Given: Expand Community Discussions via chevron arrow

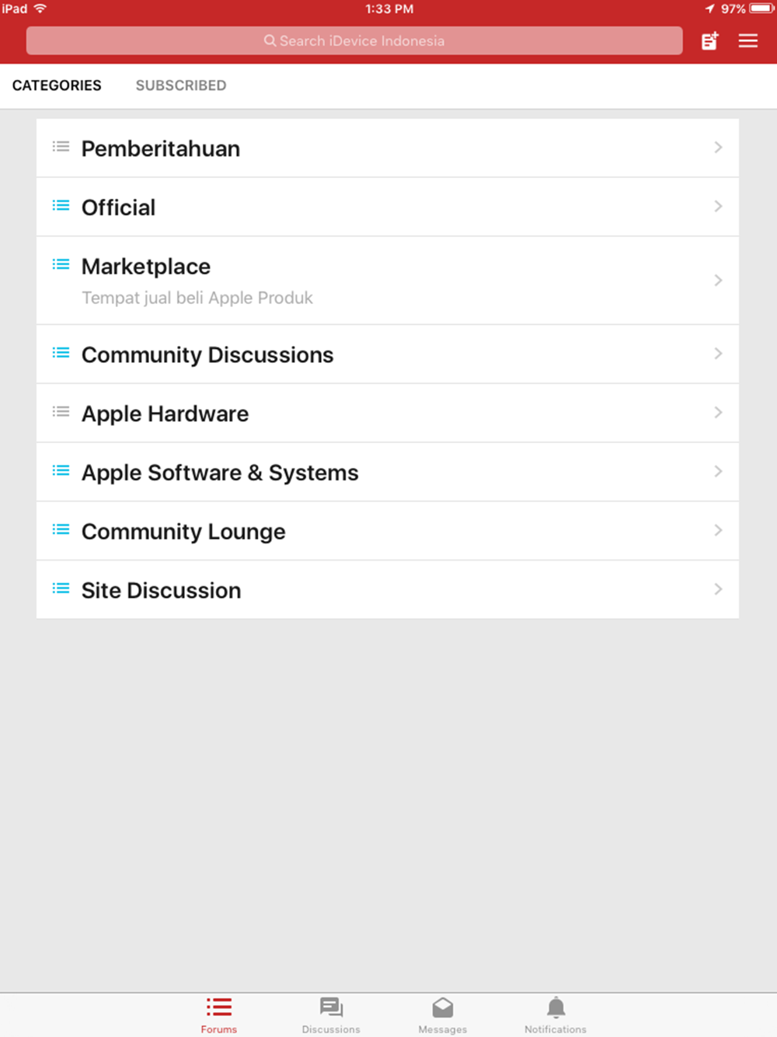Looking at the screenshot, I should pos(718,353).
